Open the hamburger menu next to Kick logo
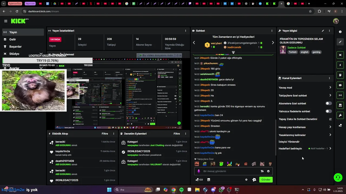 pyautogui.click(x=6, y=21)
